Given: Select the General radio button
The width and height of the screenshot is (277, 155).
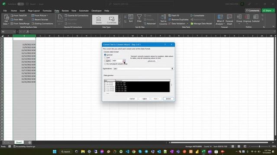Looking at the screenshot, I should point(105,55).
